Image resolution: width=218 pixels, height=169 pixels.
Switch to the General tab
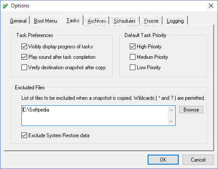[x=18, y=21]
